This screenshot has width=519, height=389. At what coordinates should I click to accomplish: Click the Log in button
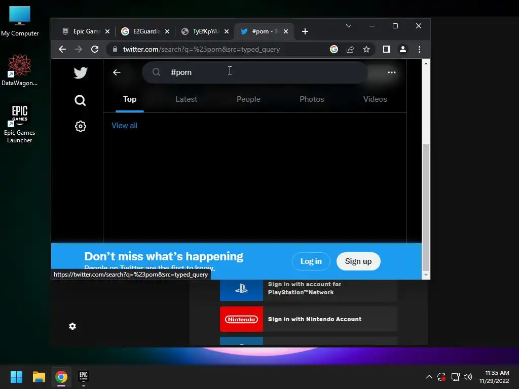coord(311,261)
